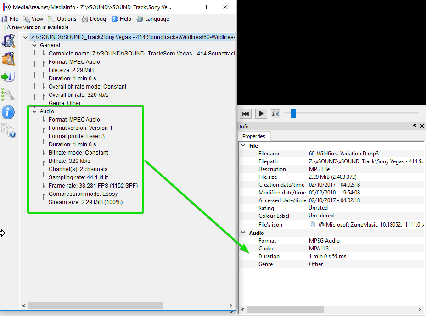Click the Colour Label value 'Uncolored'
Image resolution: width=426 pixels, height=316 pixels.
pos(321,216)
